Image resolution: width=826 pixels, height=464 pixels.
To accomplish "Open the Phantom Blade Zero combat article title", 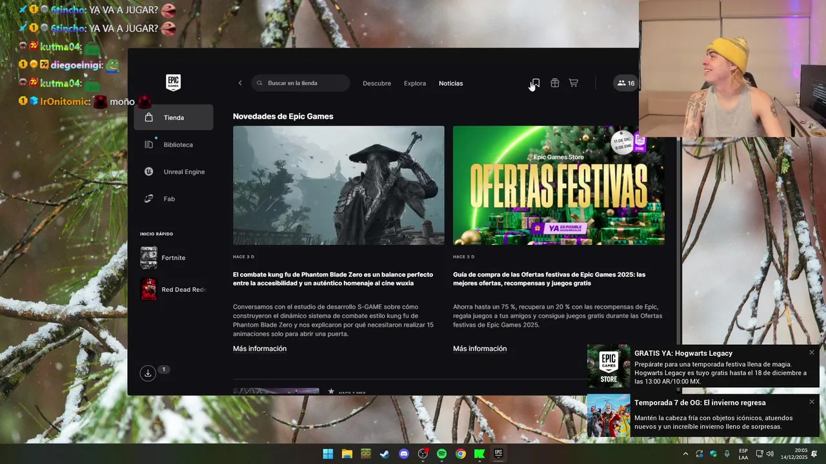I will [333, 279].
